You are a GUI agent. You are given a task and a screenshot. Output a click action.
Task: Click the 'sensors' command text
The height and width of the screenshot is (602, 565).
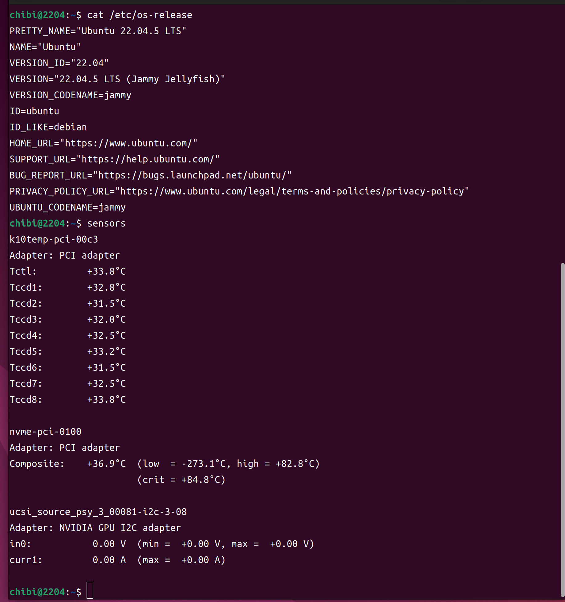click(106, 223)
